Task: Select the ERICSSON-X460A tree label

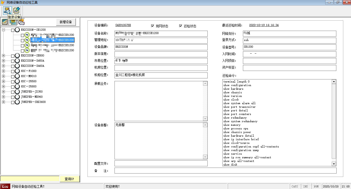Action: click(x=32, y=66)
